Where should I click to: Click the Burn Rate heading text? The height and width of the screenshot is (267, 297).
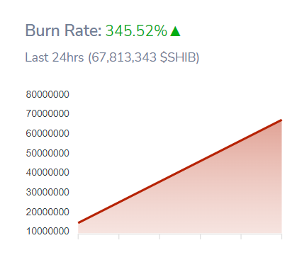coord(63,30)
